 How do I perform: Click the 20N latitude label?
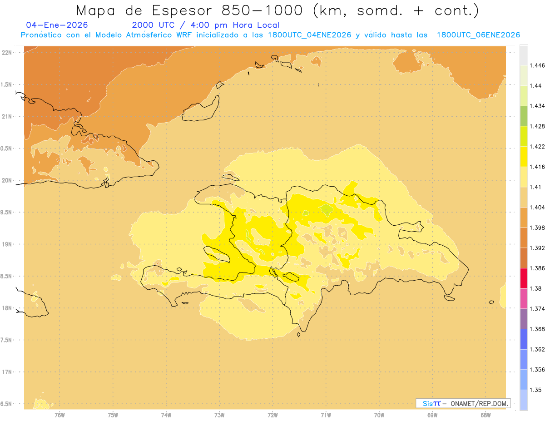click(7, 180)
